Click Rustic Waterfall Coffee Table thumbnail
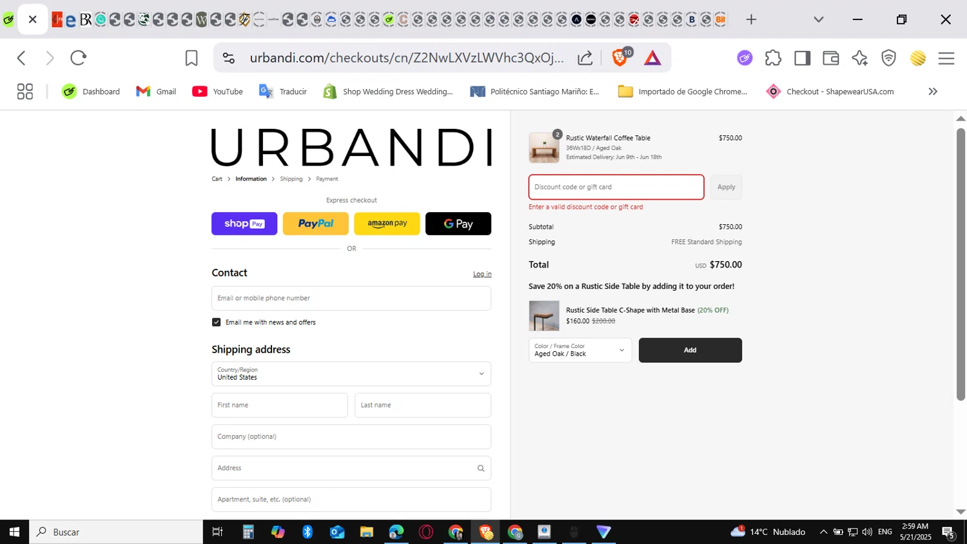 544,148
